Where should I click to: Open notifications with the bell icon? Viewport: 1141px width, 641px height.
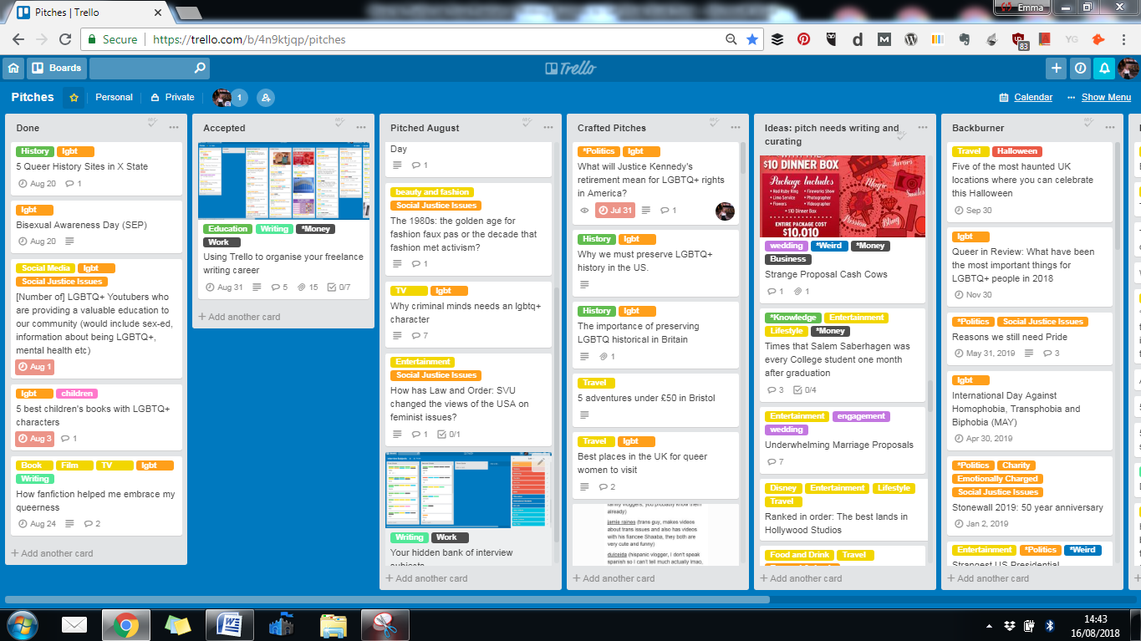(x=1106, y=68)
